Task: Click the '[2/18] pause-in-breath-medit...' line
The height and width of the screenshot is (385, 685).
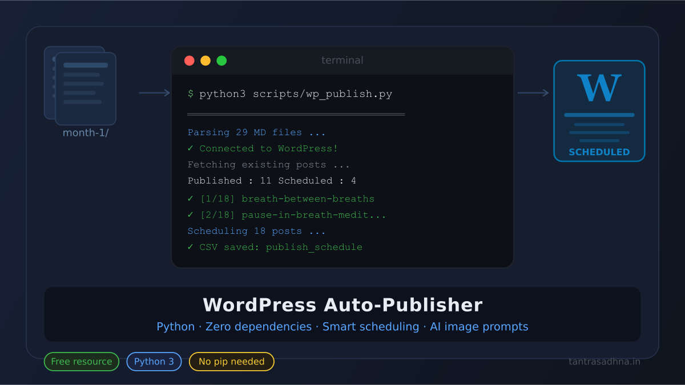Action: [287, 215]
